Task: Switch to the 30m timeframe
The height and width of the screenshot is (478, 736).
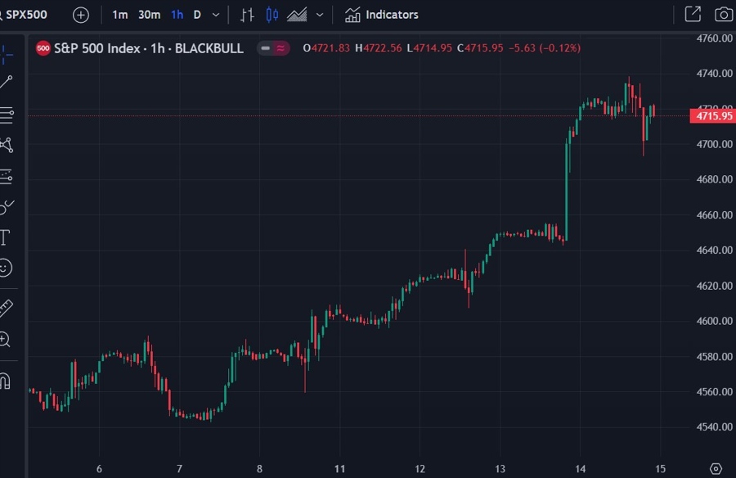Action: (150, 15)
